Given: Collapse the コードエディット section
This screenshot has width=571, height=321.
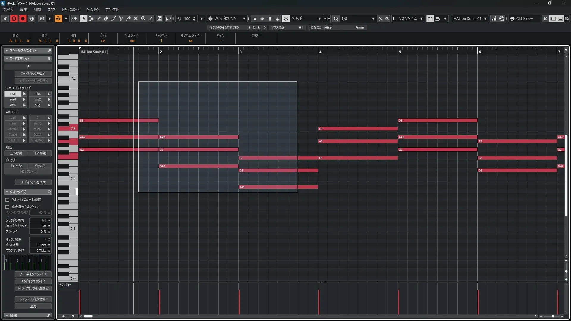Looking at the screenshot, I should click(x=7, y=59).
